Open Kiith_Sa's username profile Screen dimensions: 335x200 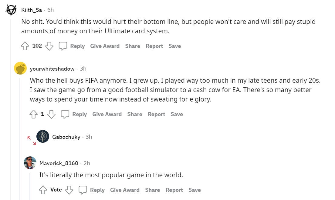pyautogui.click(x=32, y=9)
